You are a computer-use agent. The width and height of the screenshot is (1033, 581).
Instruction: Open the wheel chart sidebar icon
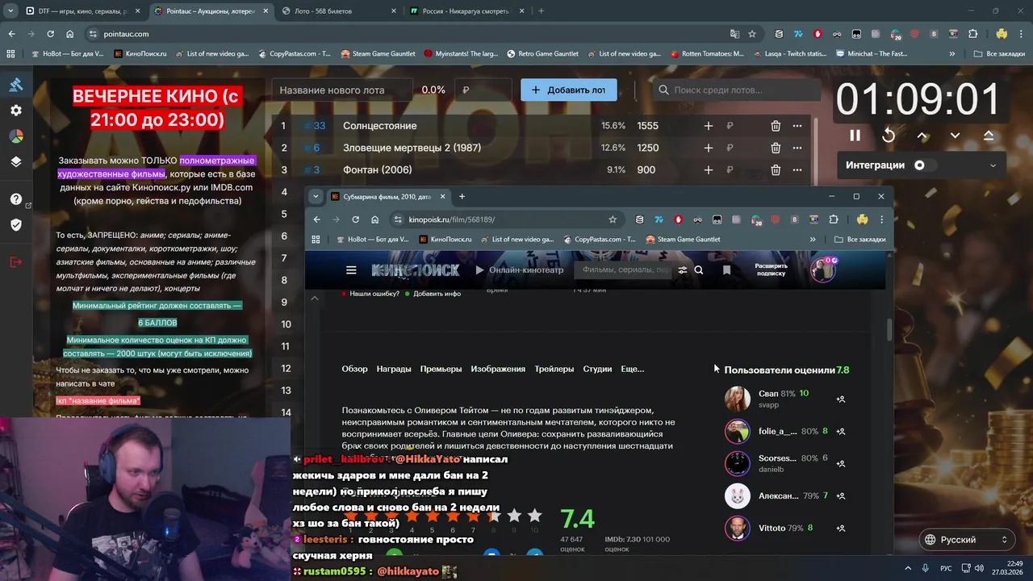pos(16,136)
